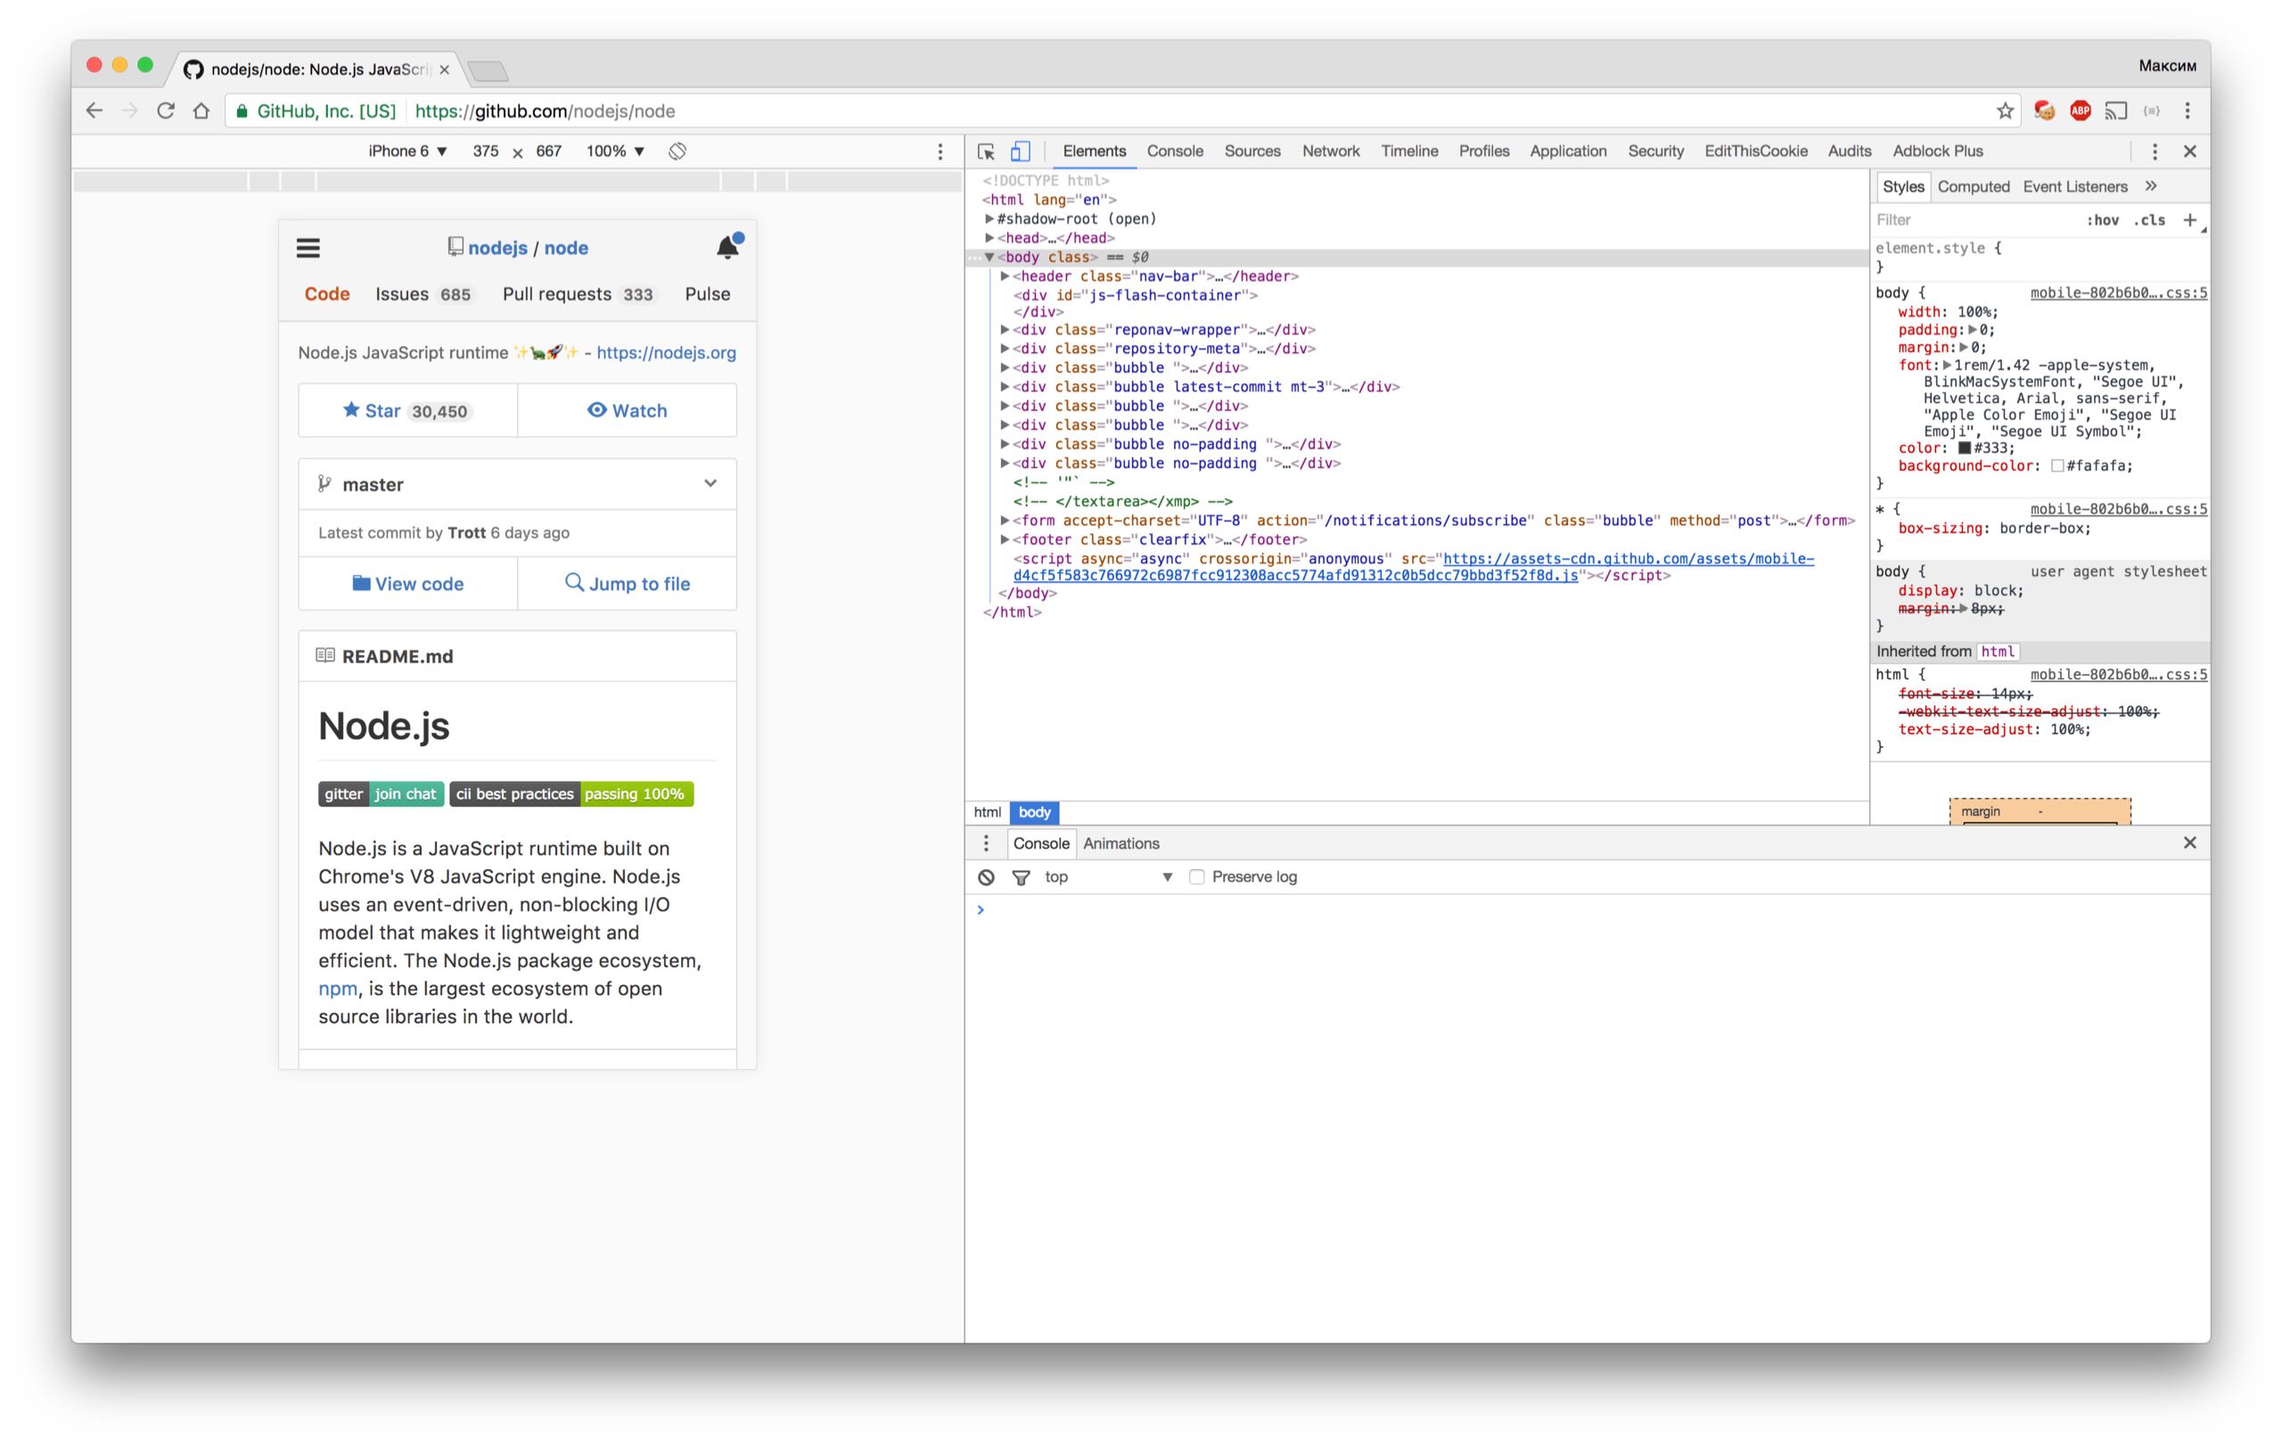
Task: Switch to the Network tab
Action: click(x=1330, y=152)
